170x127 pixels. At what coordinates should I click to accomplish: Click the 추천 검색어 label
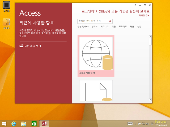[x=83, y=26]
